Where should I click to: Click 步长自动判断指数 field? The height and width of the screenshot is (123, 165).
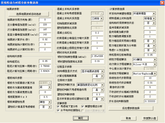[x=150, y=101]
